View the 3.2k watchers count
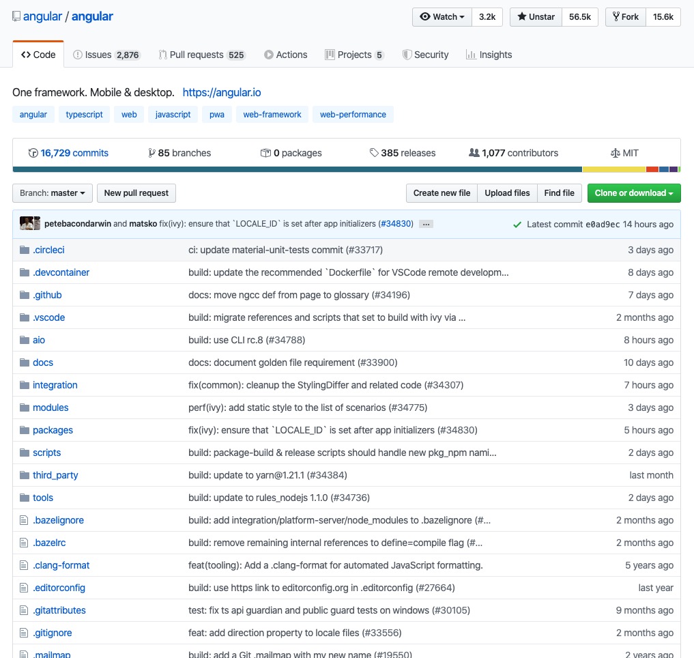Viewport: 694px width, 658px height. click(x=487, y=17)
